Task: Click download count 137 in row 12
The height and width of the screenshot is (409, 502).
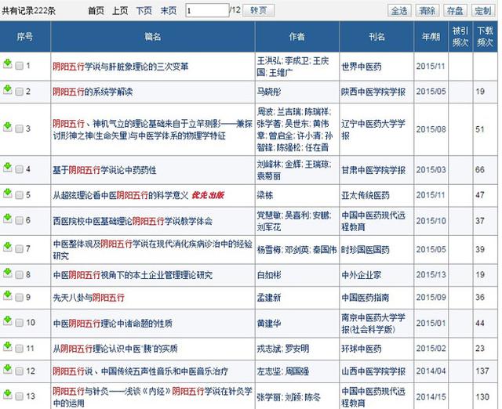Action: pyautogui.click(x=482, y=371)
